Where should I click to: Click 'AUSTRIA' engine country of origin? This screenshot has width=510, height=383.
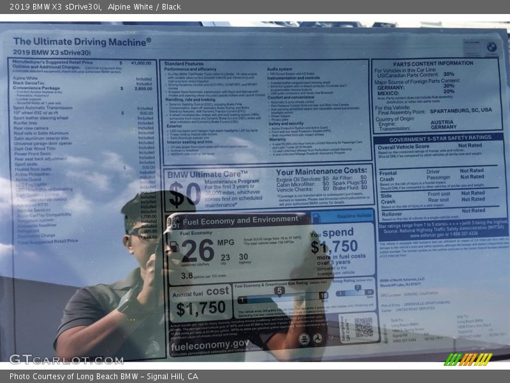click(442, 122)
